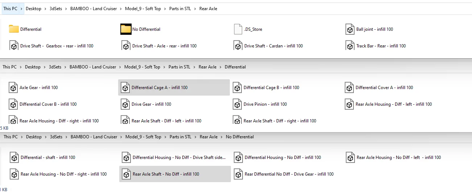Screen dimensions: 472x193
Task: Open the Differential folder icon
Action: [x=14, y=29]
